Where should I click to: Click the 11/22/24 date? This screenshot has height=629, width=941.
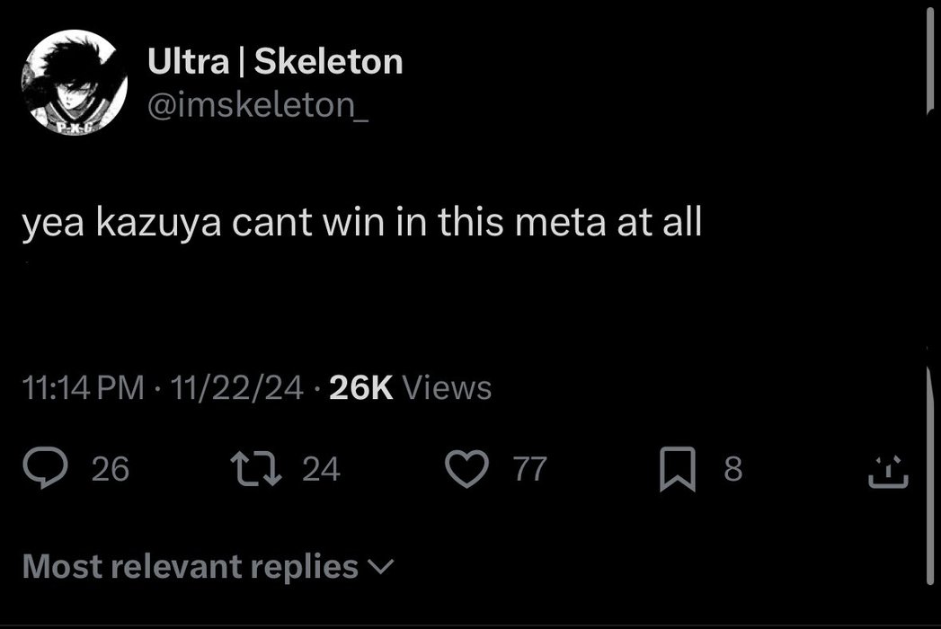[235, 388]
